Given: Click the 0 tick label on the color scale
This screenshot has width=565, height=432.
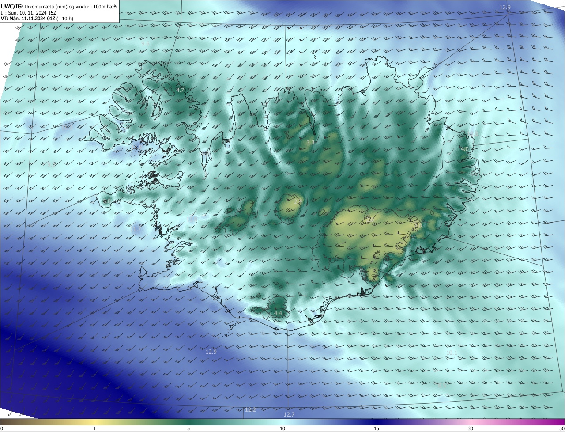Looking at the screenshot, I should pos(2,428).
